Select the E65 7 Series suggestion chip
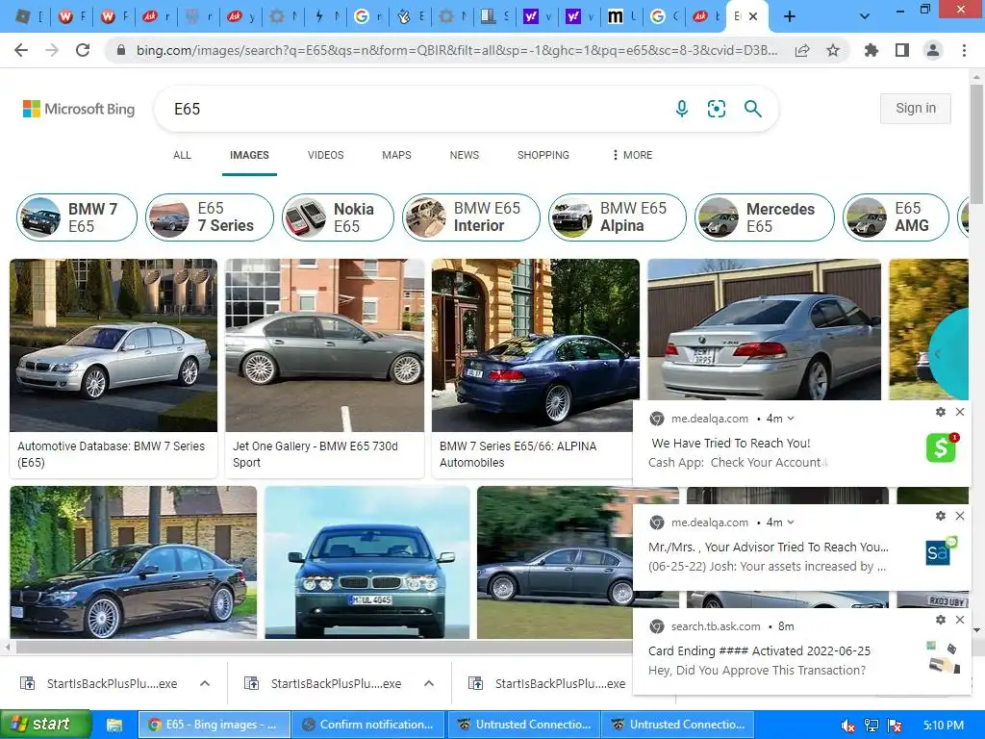 210,217
